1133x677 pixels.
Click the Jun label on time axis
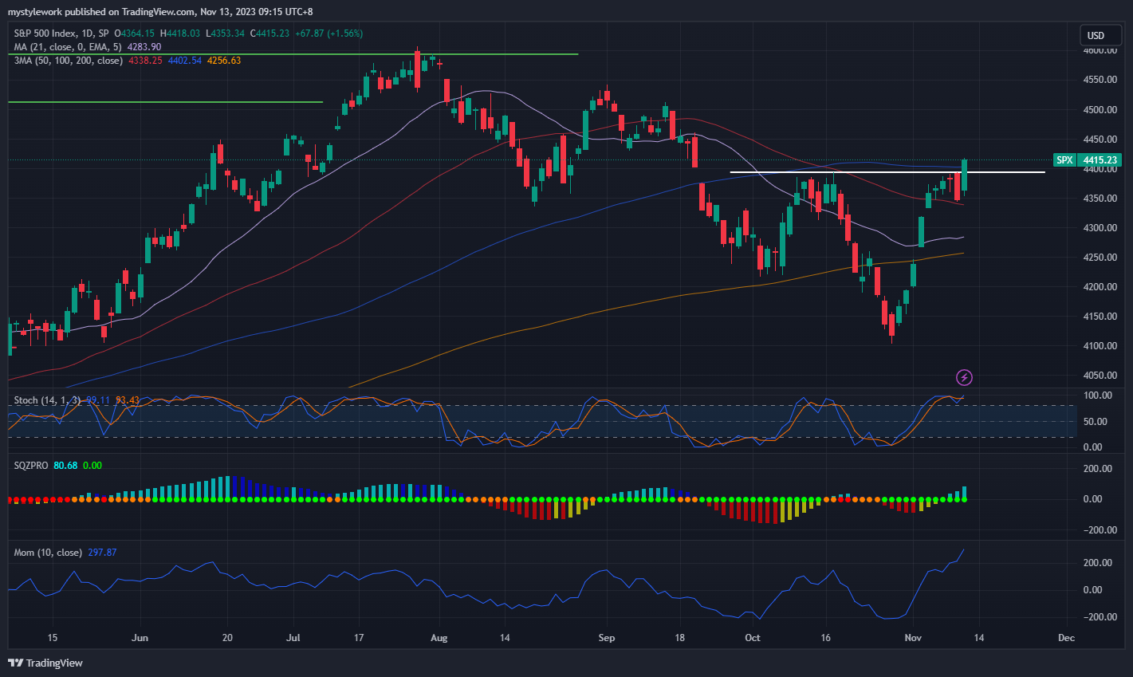point(140,638)
